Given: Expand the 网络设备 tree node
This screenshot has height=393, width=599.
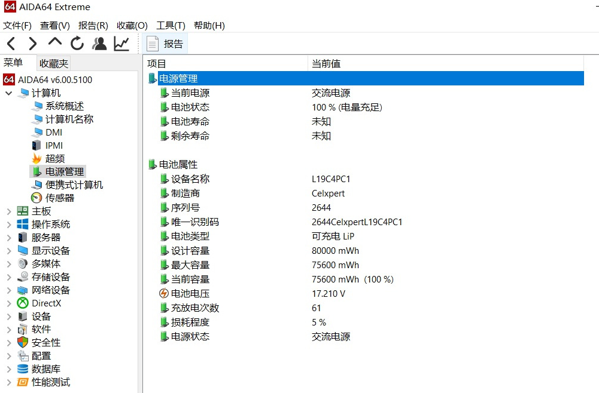Looking at the screenshot, I should tap(9, 290).
